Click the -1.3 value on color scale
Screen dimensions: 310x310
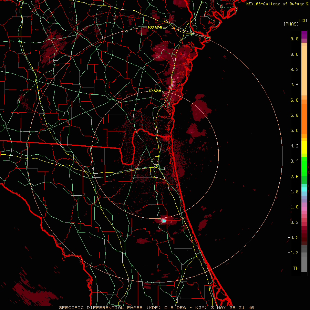[293, 253]
